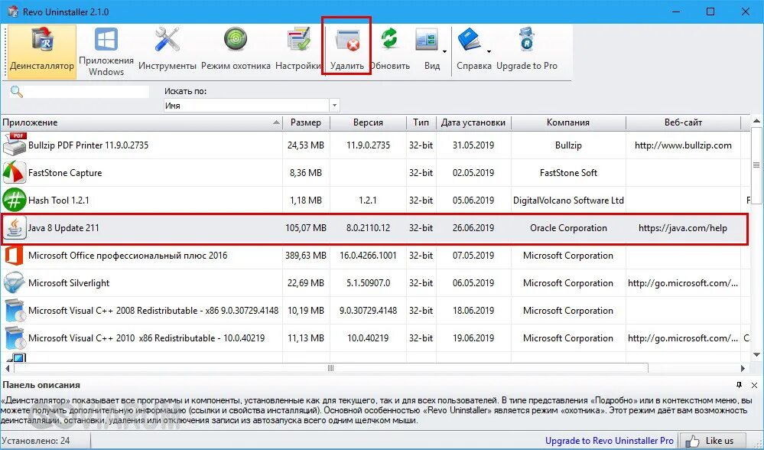Screen dimensions: 764x450
Task: Click the vertical scrollbar thumb
Action: click(x=756, y=165)
